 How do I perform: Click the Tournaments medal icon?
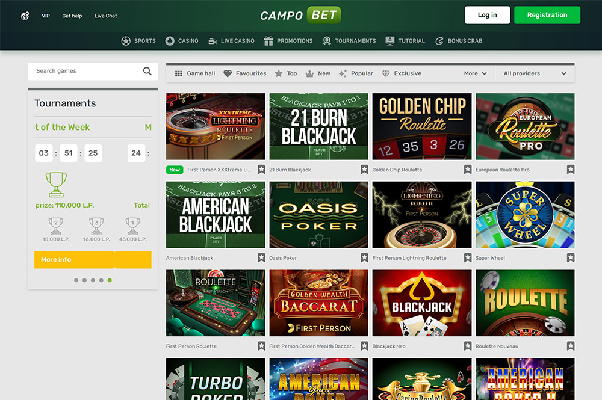click(x=327, y=41)
